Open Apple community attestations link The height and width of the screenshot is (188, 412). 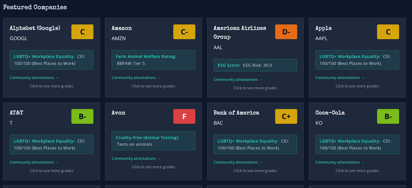point(340,78)
